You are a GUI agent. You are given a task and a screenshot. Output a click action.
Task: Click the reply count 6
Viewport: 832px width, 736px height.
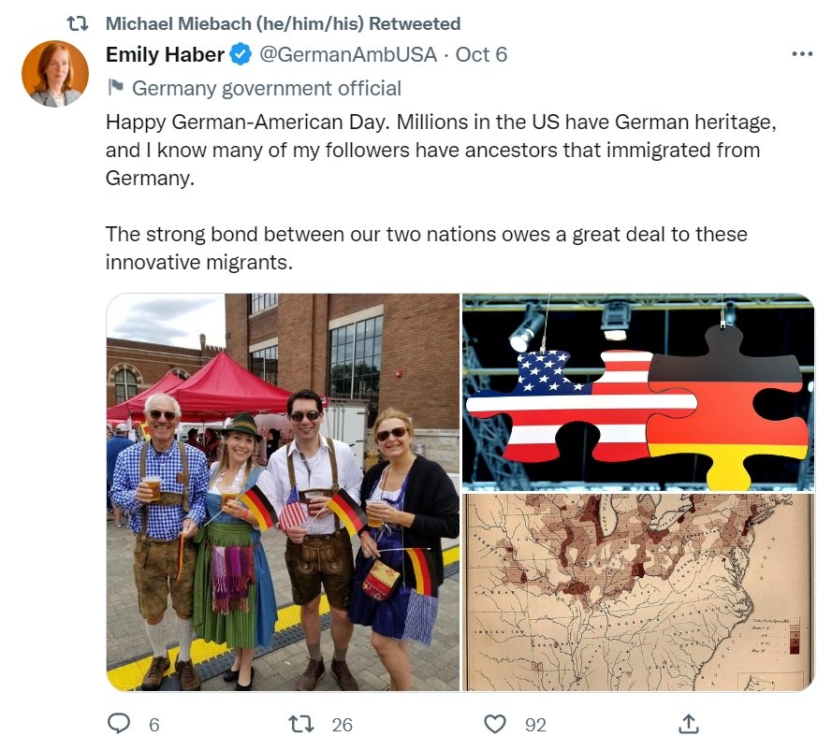point(153,725)
